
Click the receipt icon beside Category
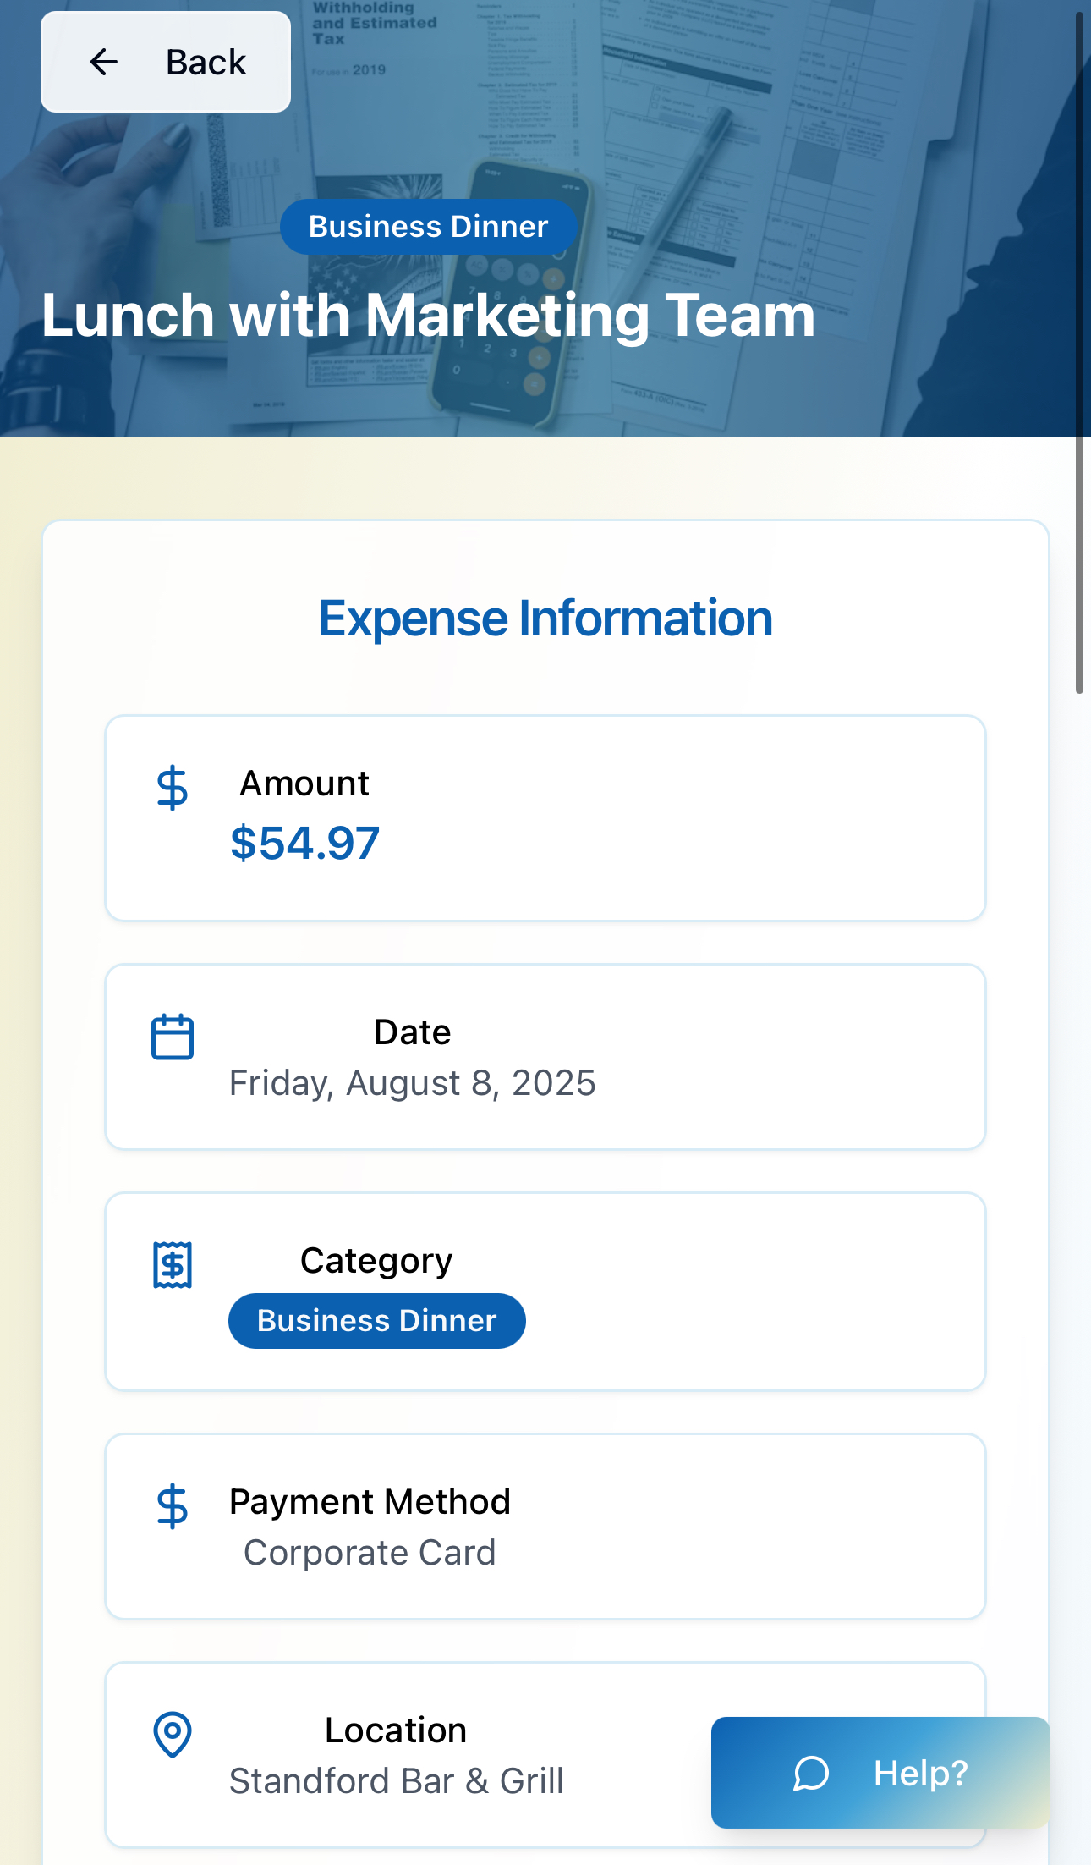[173, 1265]
